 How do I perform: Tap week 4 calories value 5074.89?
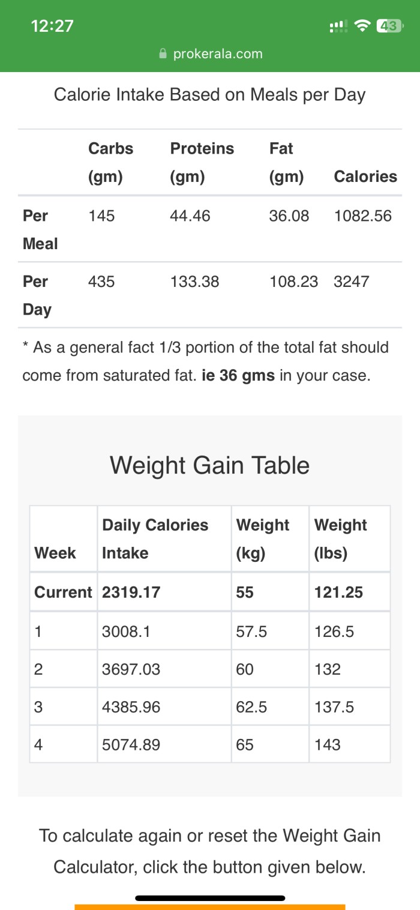coord(131,745)
